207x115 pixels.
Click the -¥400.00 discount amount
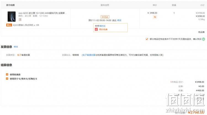200,91
